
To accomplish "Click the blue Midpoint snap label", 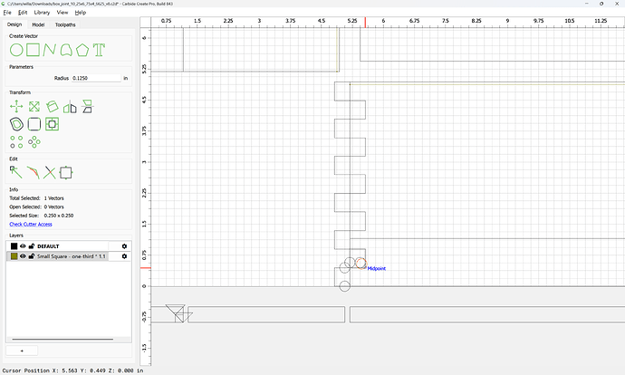I will pos(376,269).
